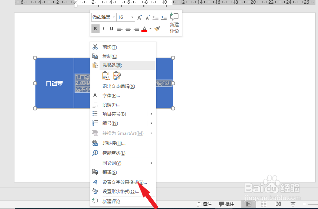Toggle Italic formatting

(x=103, y=29)
